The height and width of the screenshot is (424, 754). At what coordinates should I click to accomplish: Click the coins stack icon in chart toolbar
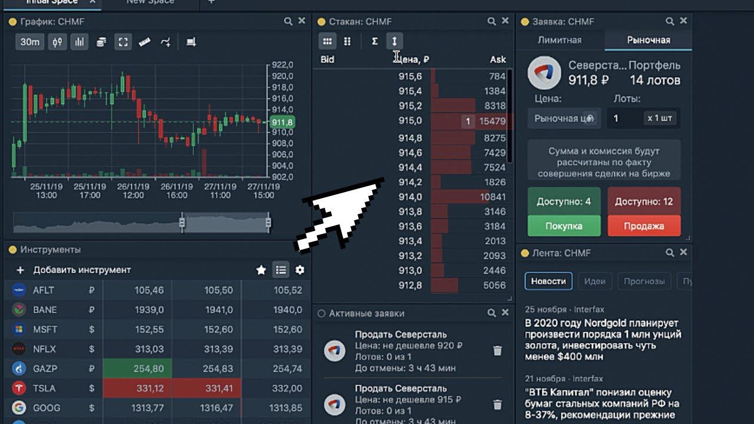tap(101, 42)
